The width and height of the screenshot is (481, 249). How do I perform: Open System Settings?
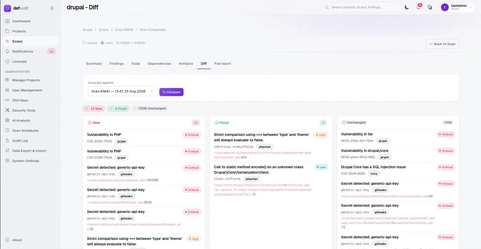[30, 161]
